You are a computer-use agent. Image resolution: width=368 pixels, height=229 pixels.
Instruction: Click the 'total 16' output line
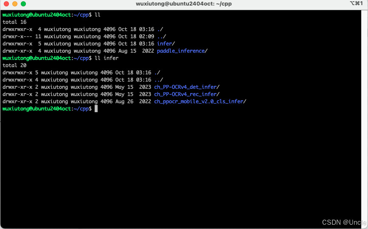click(14, 22)
